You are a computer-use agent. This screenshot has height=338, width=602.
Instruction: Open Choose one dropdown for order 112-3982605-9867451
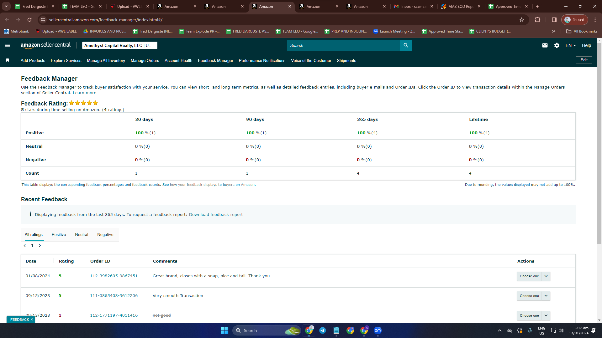533,276
